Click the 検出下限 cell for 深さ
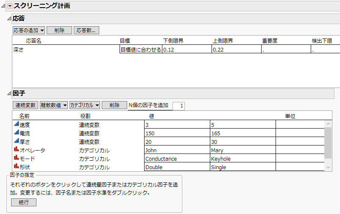340x214 pixels. pyautogui.click(x=326, y=49)
